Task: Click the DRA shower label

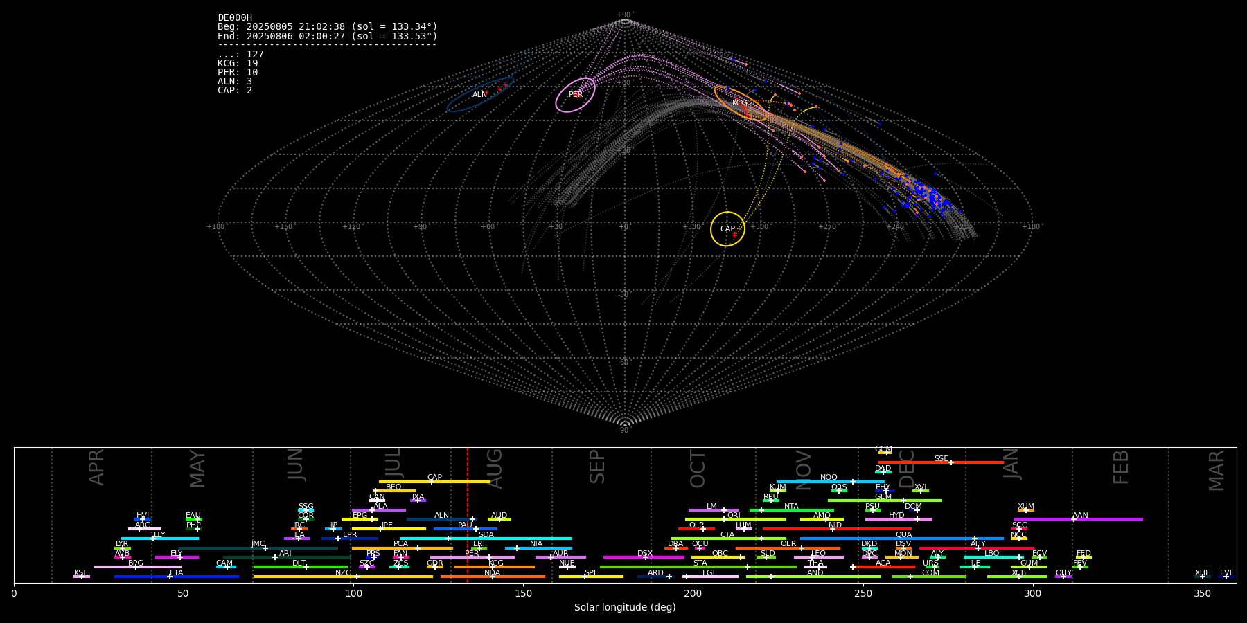Action: click(675, 544)
